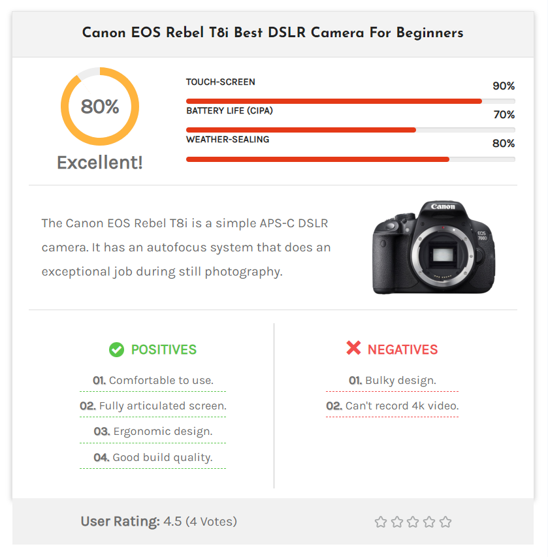Click the red Negatives X icon
Viewport: 548px width, 557px height.
click(x=353, y=349)
